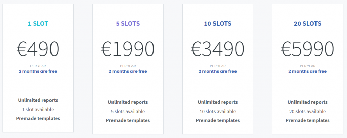Click '2 months are free' under €1990

[x=128, y=71]
